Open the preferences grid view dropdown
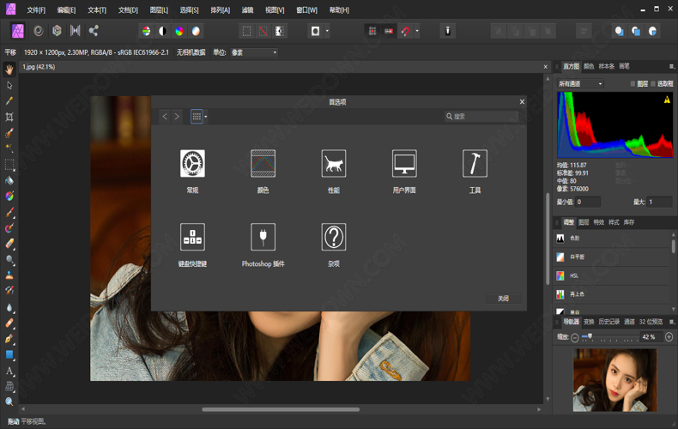 pyautogui.click(x=206, y=117)
